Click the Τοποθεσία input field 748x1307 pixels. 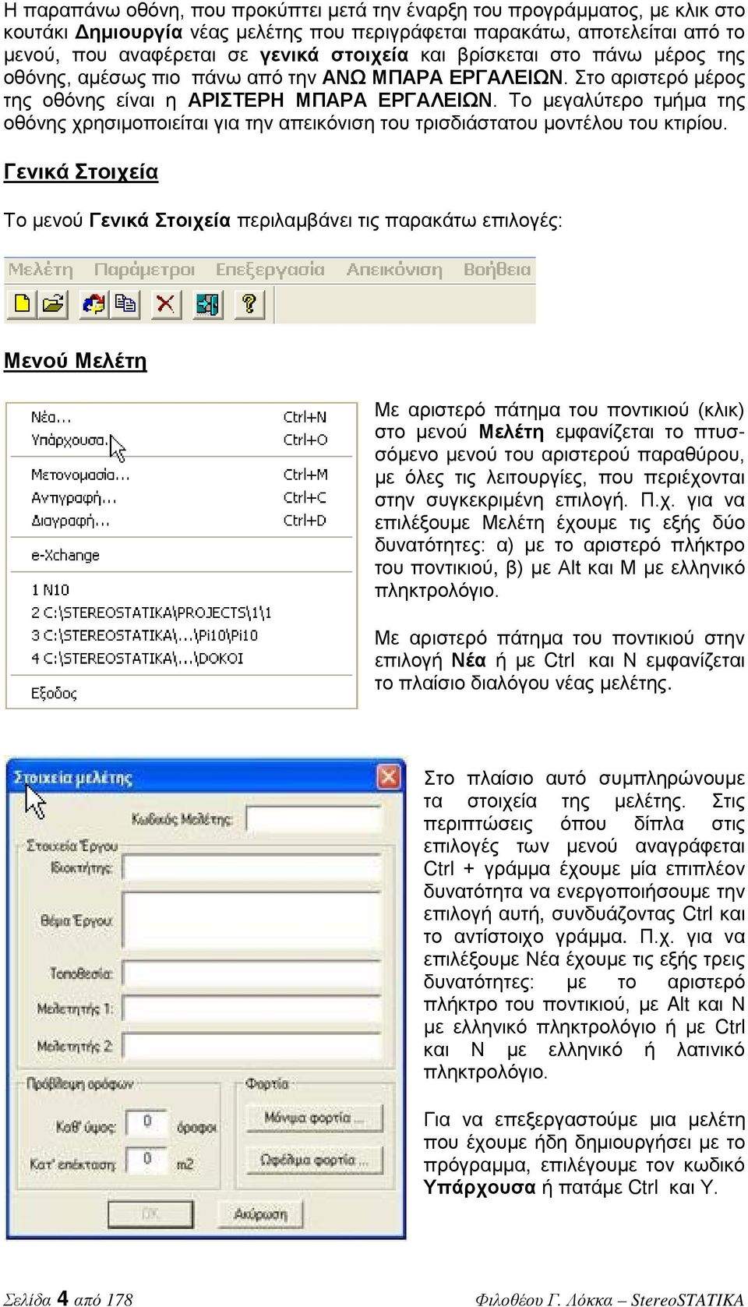(253, 973)
